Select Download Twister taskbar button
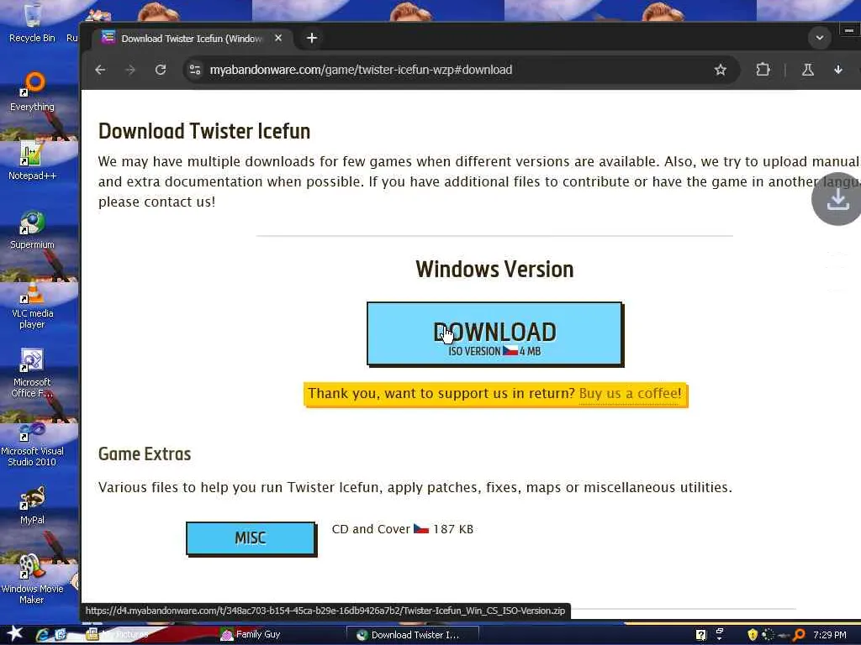 (x=413, y=635)
